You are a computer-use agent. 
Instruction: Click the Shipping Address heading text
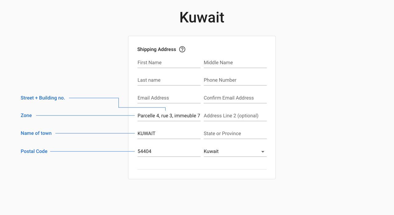(157, 49)
